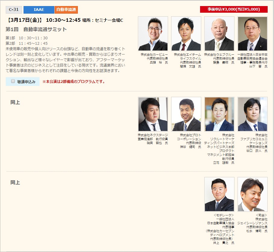Click the venue text 場所：セミナー会場C
This screenshot has width=274, height=252.
coord(103,21)
